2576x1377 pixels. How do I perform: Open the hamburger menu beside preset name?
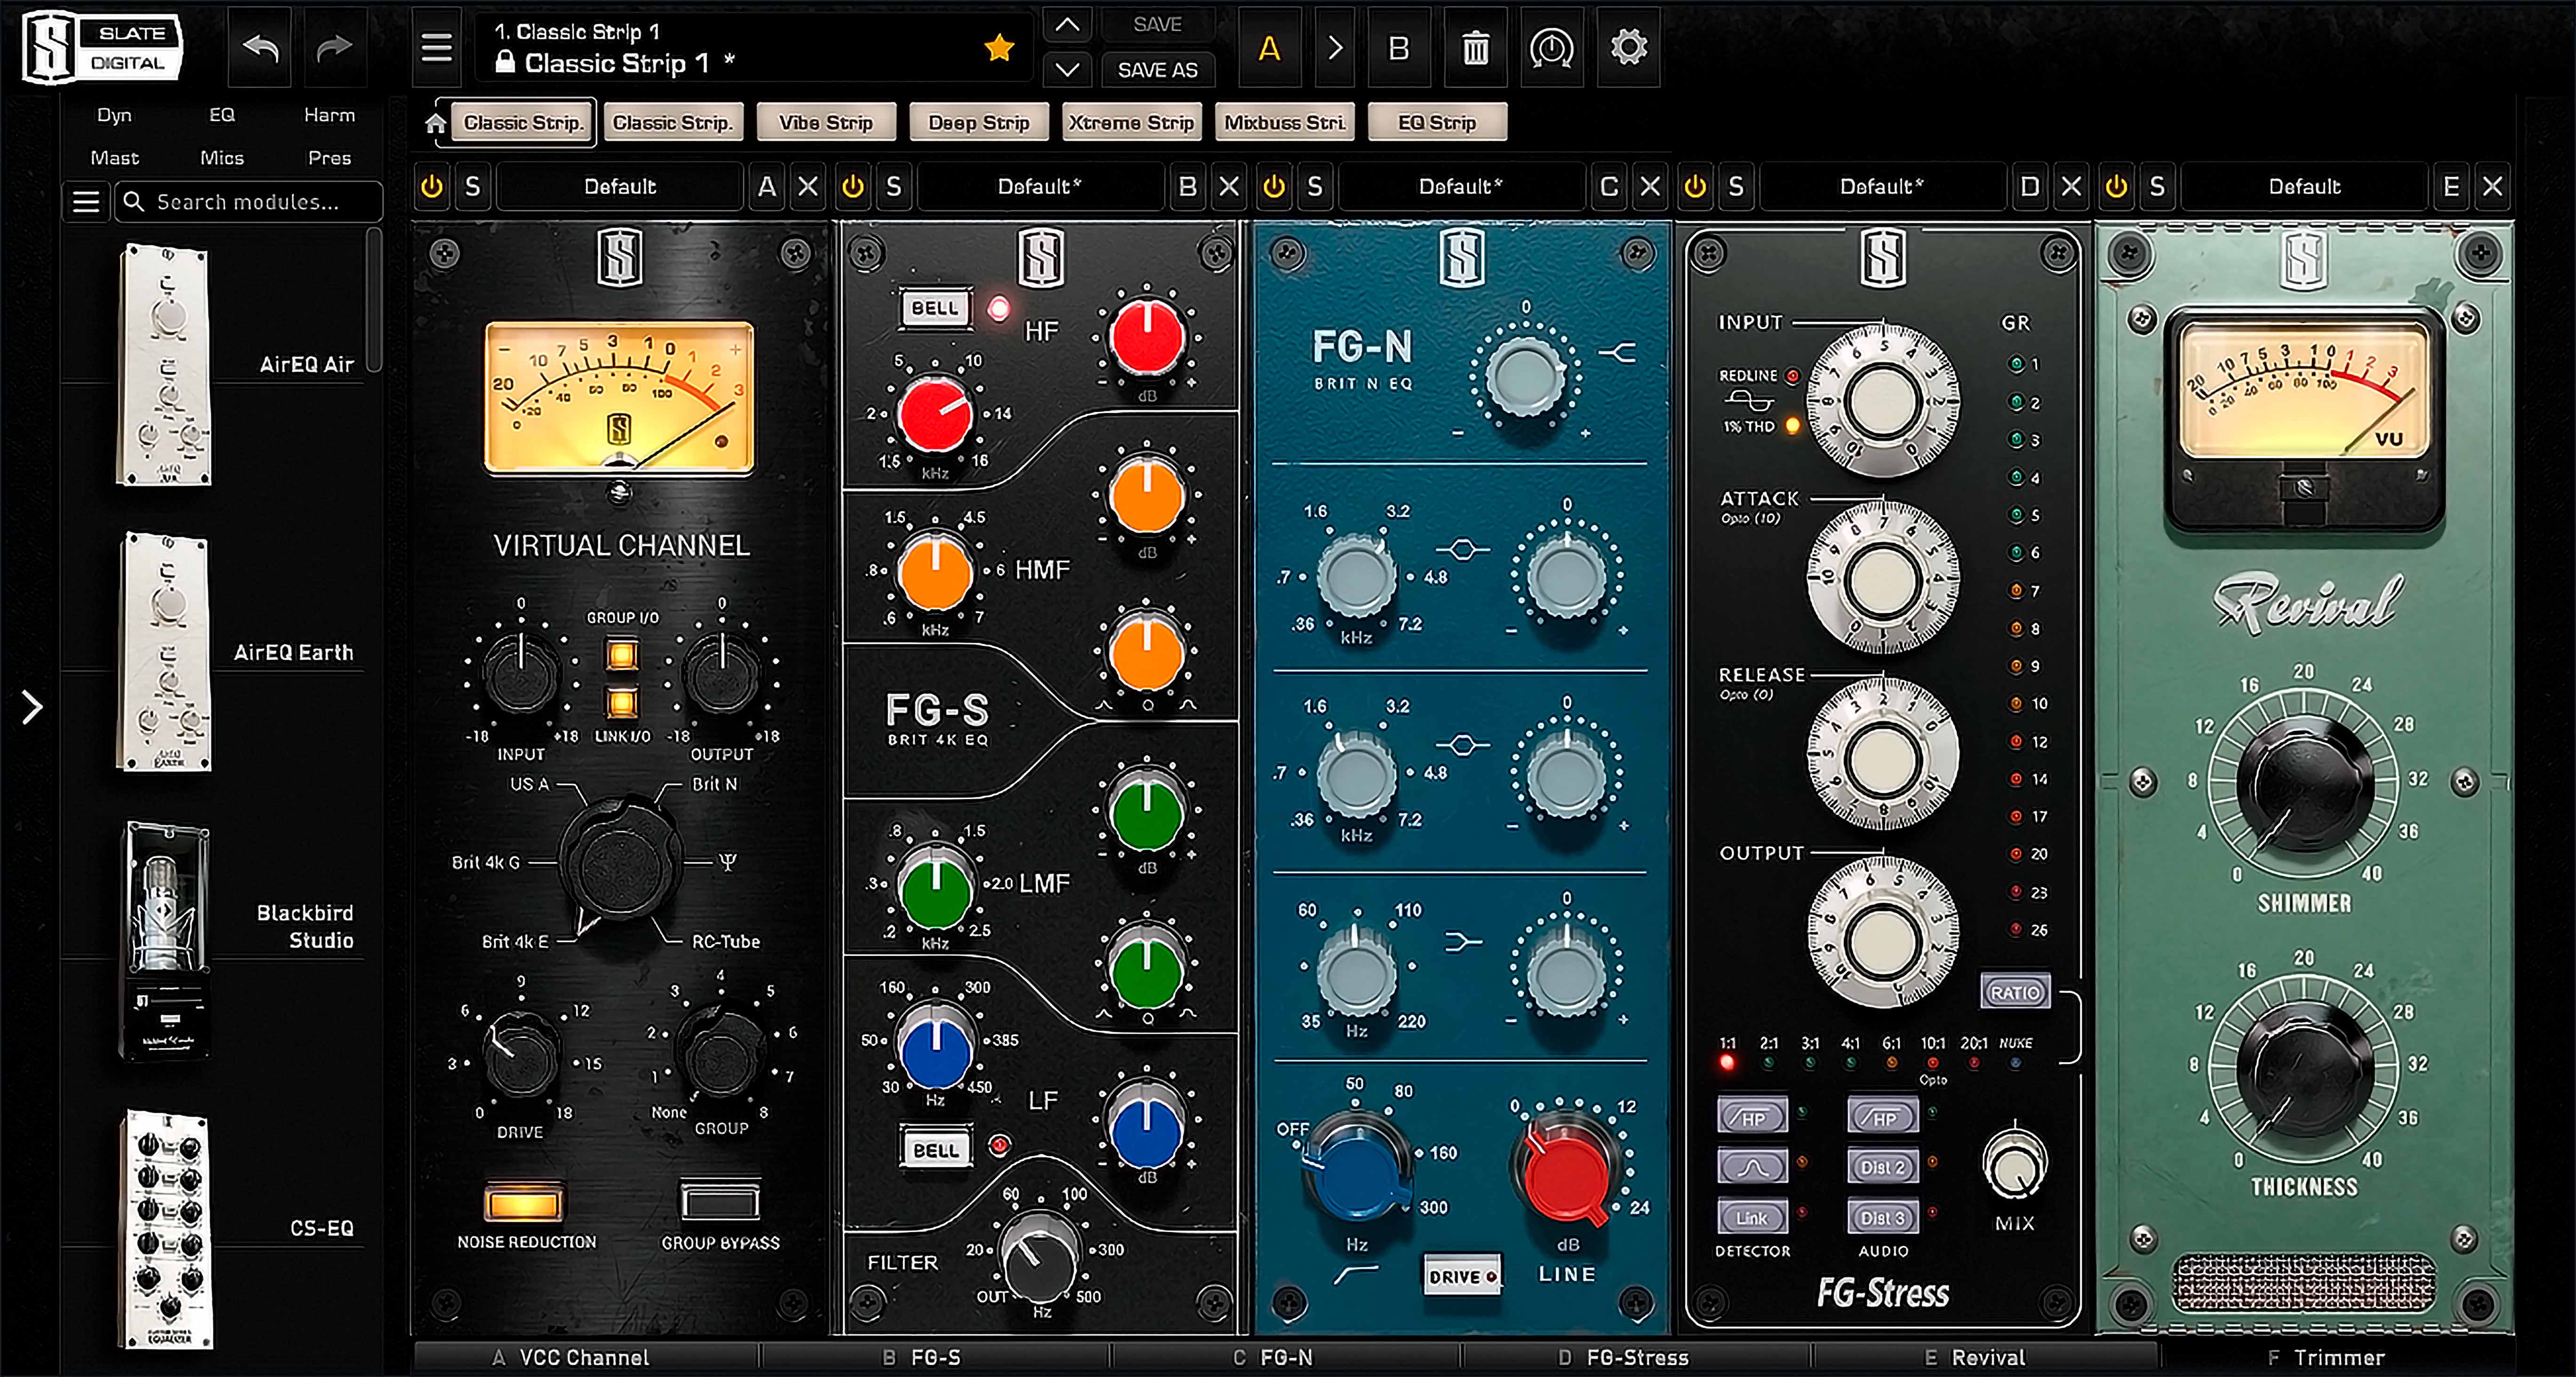point(437,47)
